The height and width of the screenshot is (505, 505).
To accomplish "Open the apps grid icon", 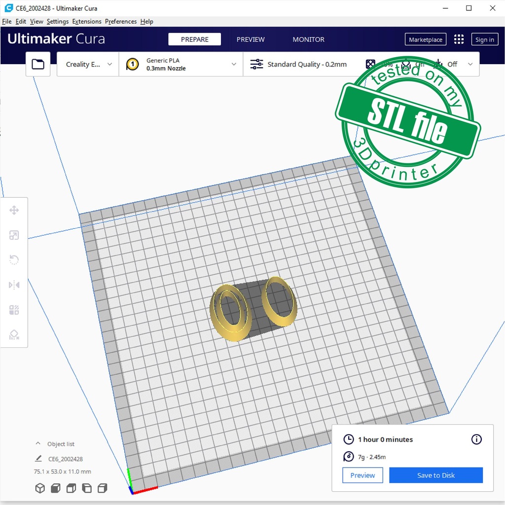I will 459,39.
